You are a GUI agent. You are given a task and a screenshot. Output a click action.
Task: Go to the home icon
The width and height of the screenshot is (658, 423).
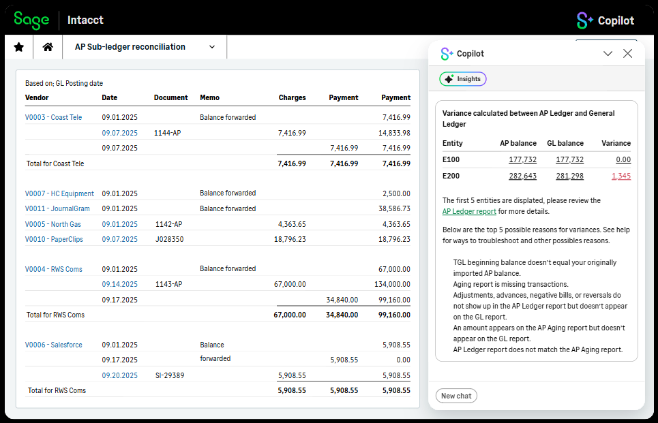pyautogui.click(x=48, y=47)
